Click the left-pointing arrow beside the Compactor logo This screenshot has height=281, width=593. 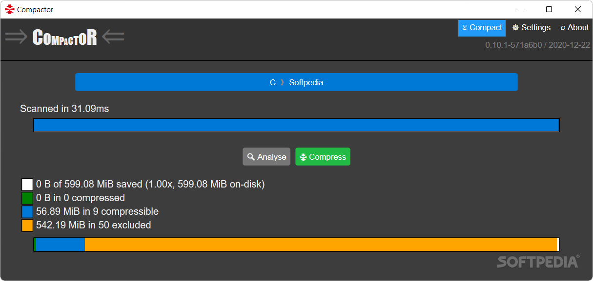click(113, 37)
